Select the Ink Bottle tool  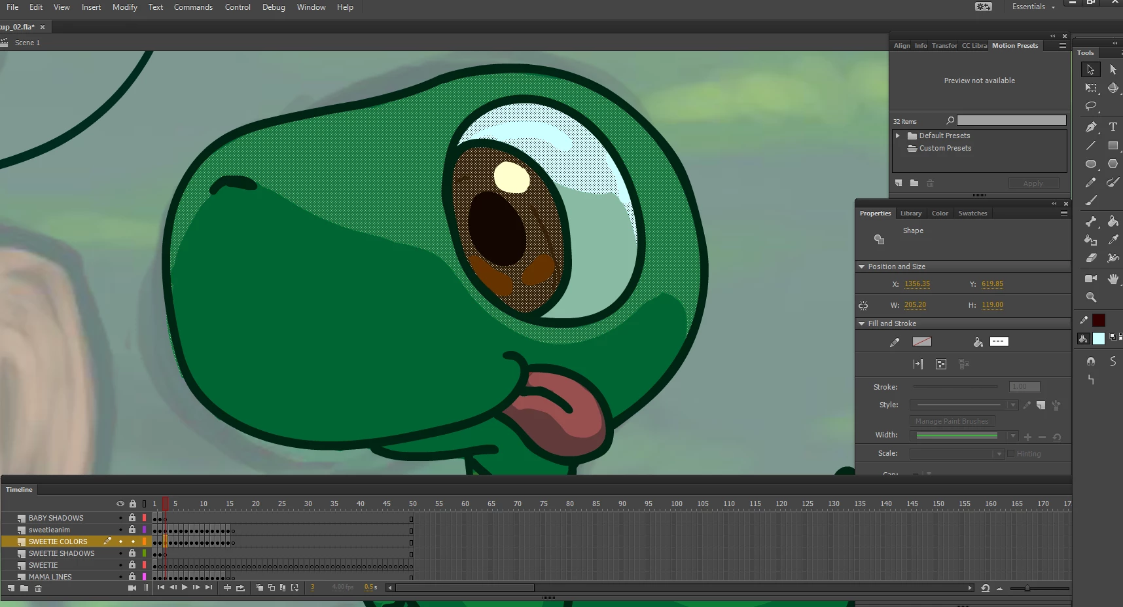(x=1090, y=240)
